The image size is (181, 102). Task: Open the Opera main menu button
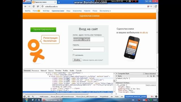point(27,1)
